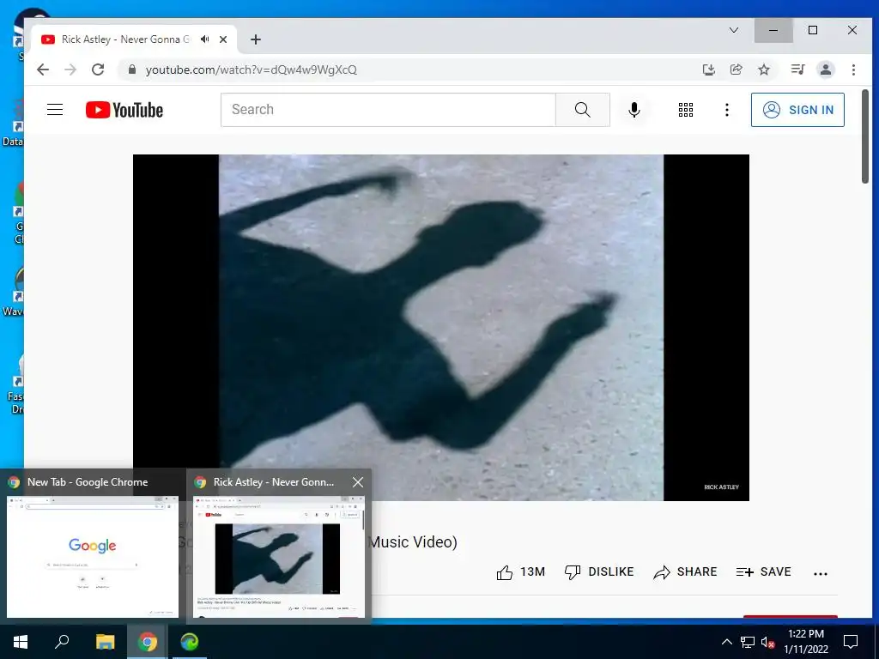879x659 pixels.
Task: Like the video with 13M thumbs up
Action: click(521, 572)
